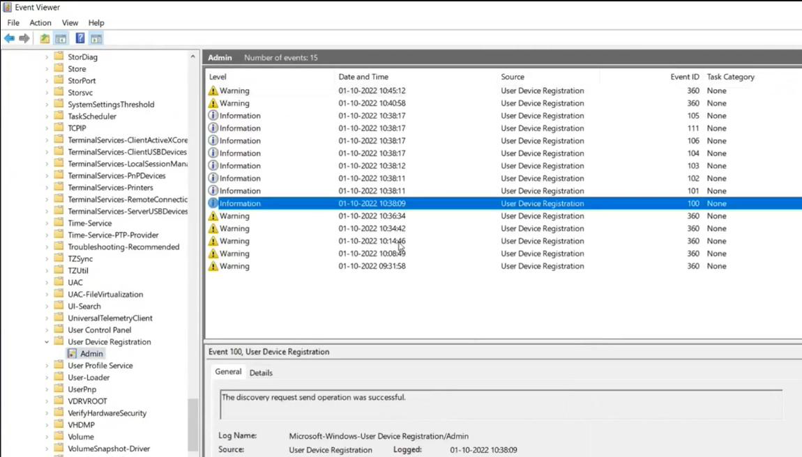
Task: Expand the User Profile Service node
Action: pyautogui.click(x=47, y=366)
